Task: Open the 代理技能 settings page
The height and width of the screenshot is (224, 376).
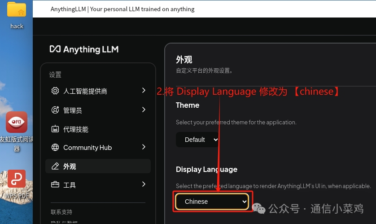Action: 98,129
